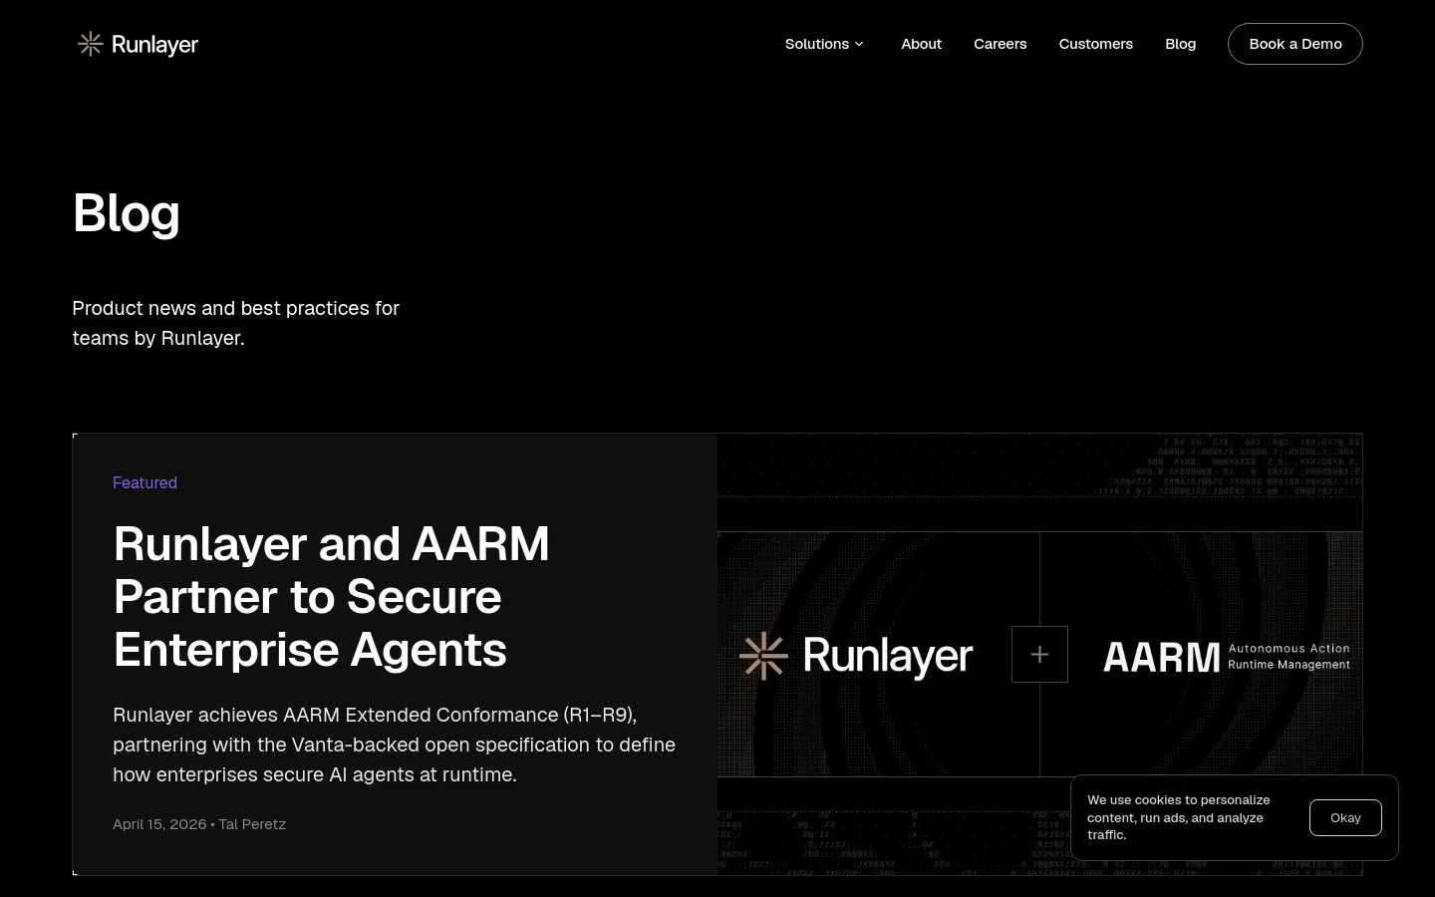Click the April 15, 2026 Tal Peretz byline

199,824
